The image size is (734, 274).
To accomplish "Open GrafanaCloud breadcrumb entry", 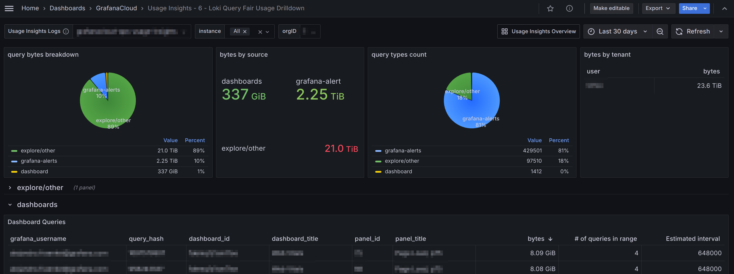I will point(116,8).
